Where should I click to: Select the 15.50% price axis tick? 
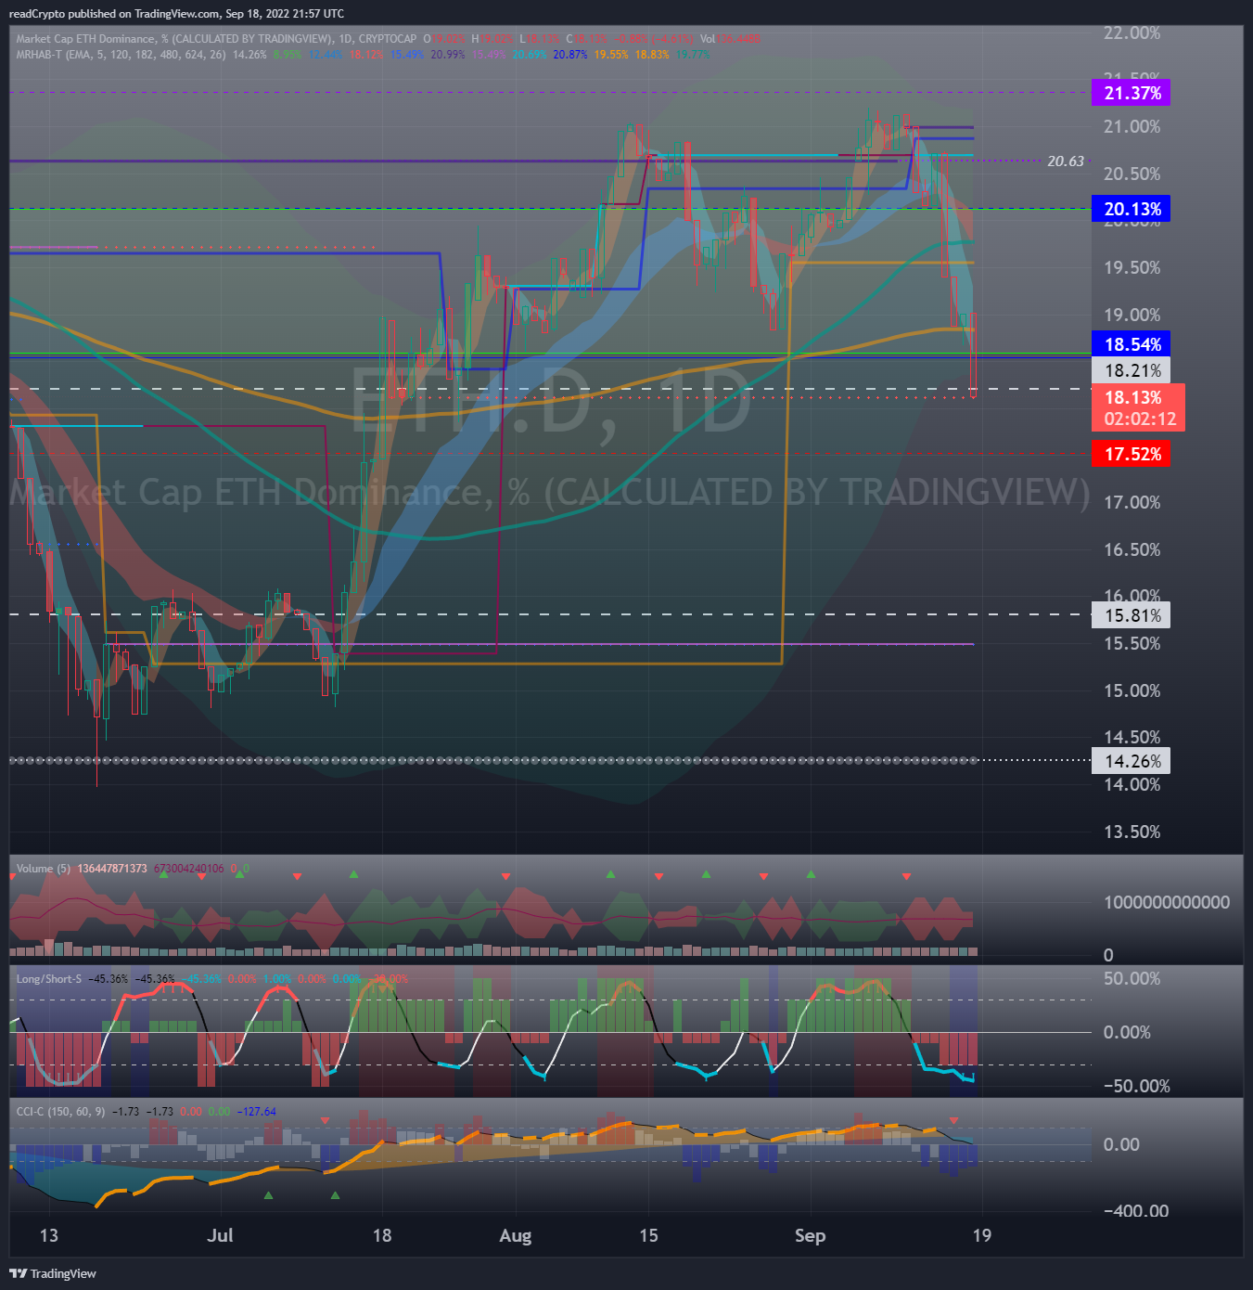(1132, 644)
